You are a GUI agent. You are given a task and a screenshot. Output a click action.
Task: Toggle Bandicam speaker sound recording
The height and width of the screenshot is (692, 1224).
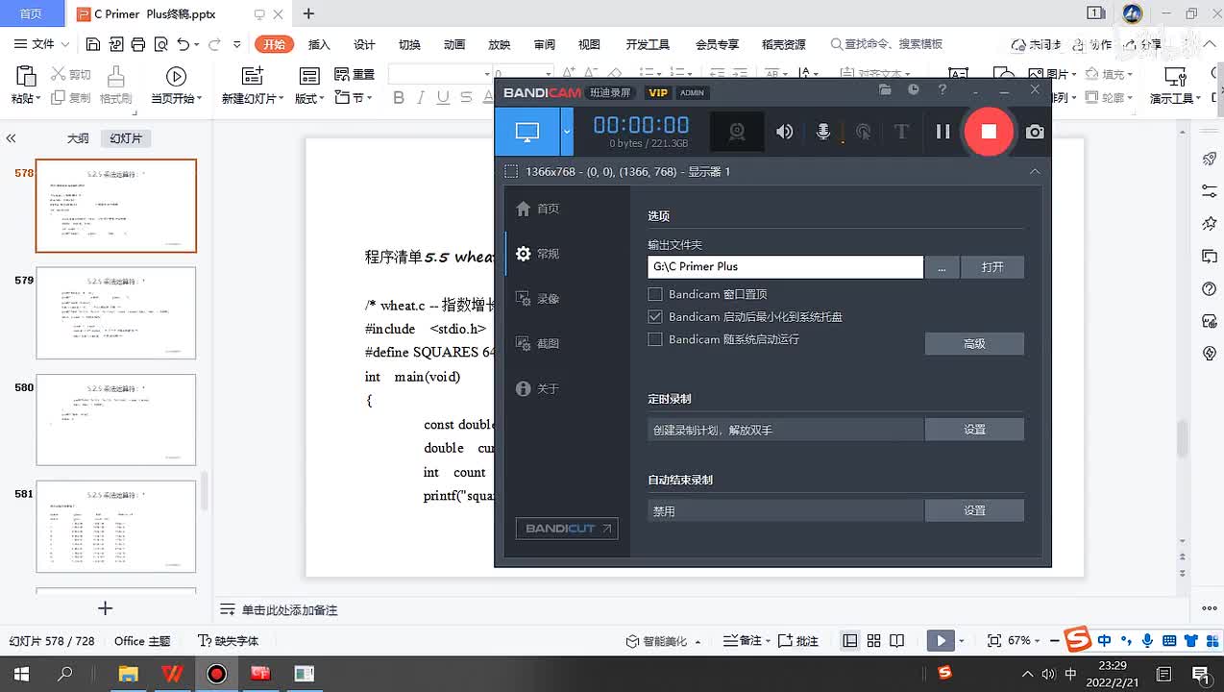785,132
